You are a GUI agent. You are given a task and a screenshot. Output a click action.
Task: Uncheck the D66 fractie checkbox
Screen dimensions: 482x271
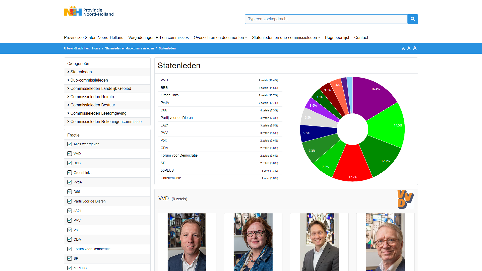pyautogui.click(x=70, y=192)
